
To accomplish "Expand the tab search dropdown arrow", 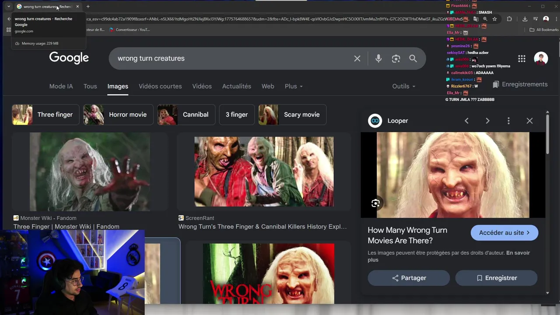I will [8, 7].
